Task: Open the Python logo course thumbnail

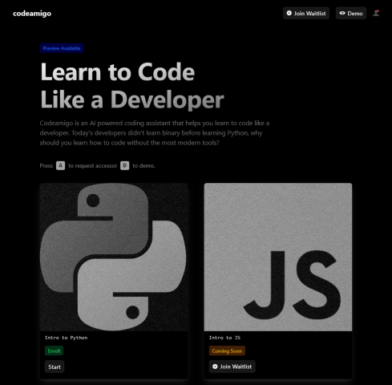Action: point(114,257)
